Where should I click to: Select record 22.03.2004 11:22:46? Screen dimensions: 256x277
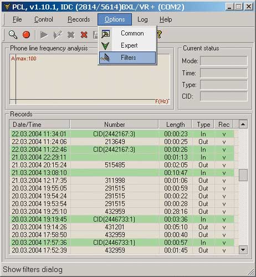tap(122, 150)
